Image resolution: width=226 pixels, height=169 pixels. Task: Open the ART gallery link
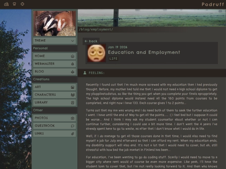click(54, 87)
